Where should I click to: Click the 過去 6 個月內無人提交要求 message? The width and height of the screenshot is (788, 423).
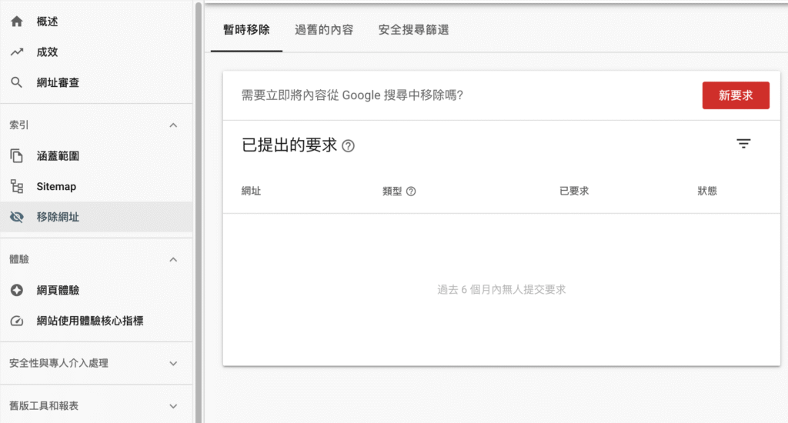(502, 289)
